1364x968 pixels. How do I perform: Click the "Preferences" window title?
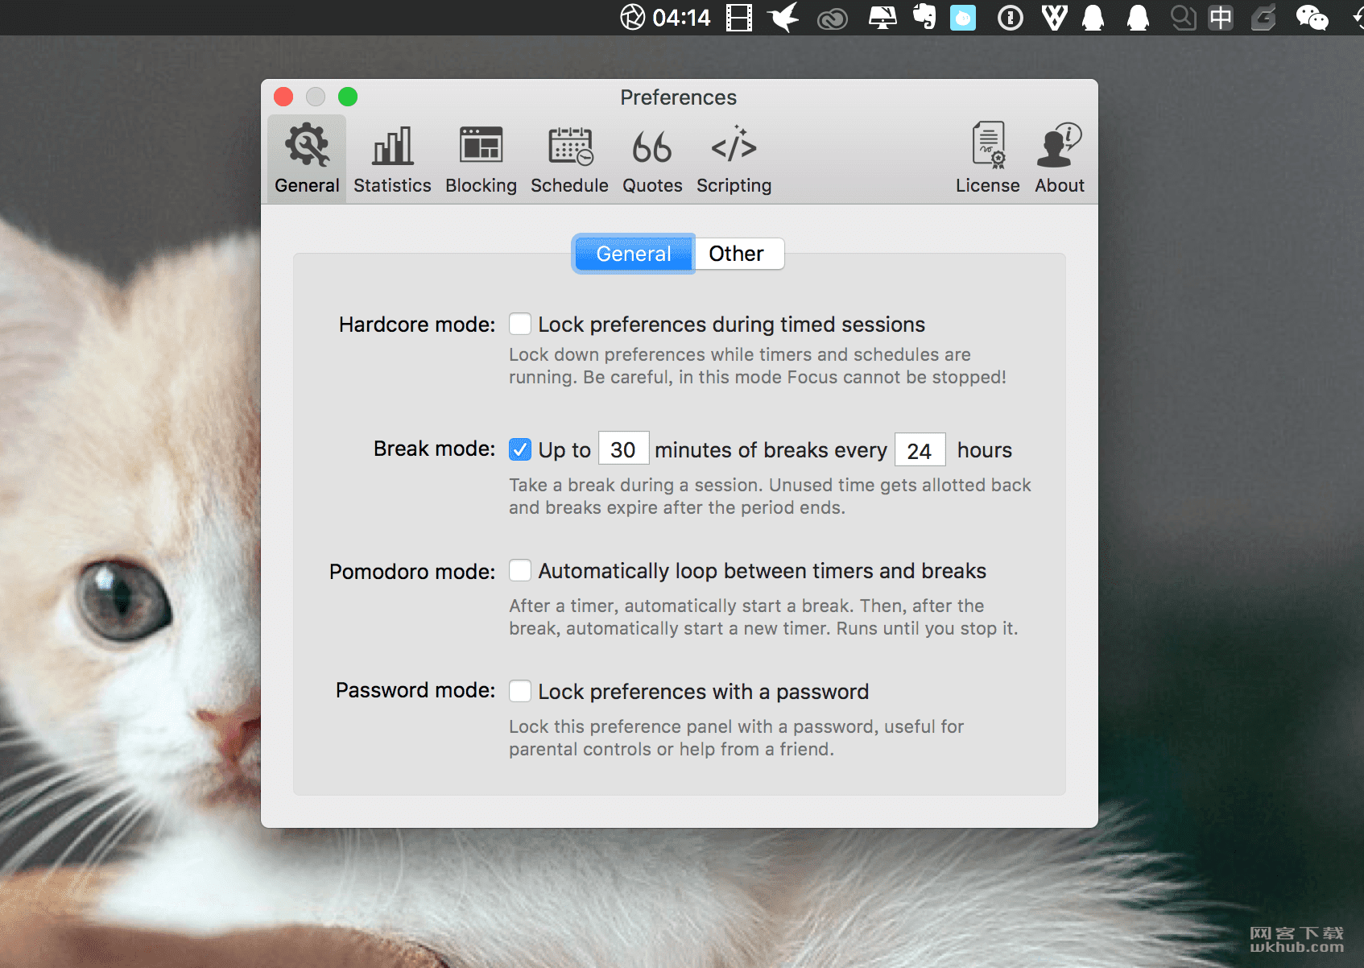(x=678, y=97)
